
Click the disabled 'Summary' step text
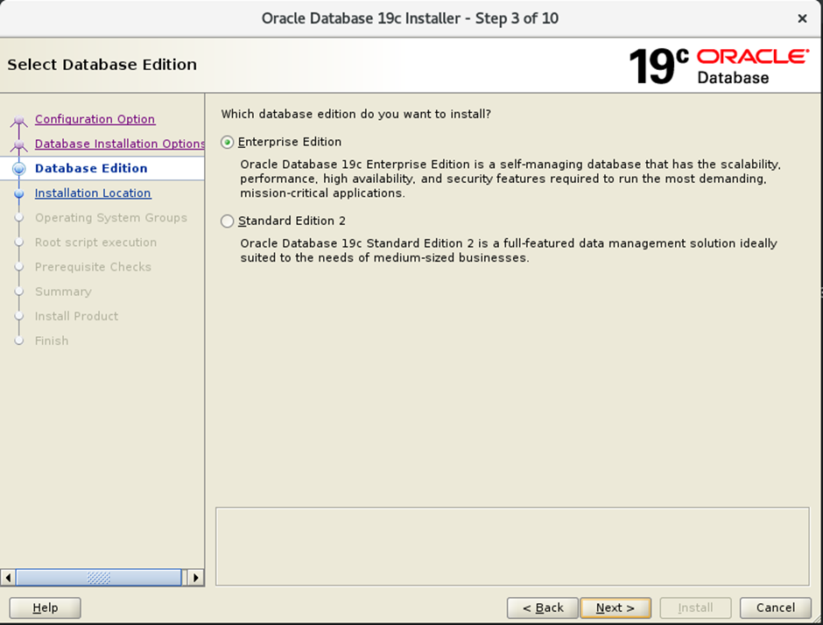(x=63, y=291)
